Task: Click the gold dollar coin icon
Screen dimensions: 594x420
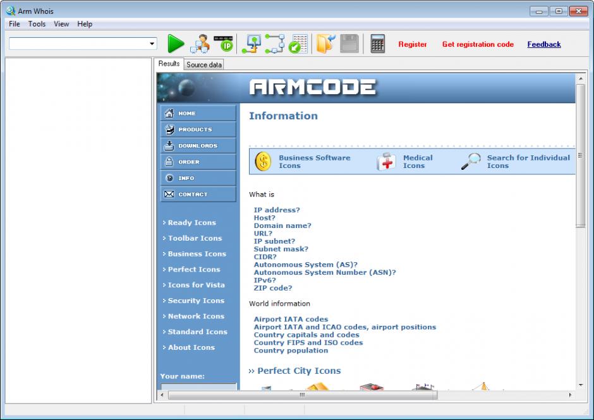Action: (x=263, y=161)
